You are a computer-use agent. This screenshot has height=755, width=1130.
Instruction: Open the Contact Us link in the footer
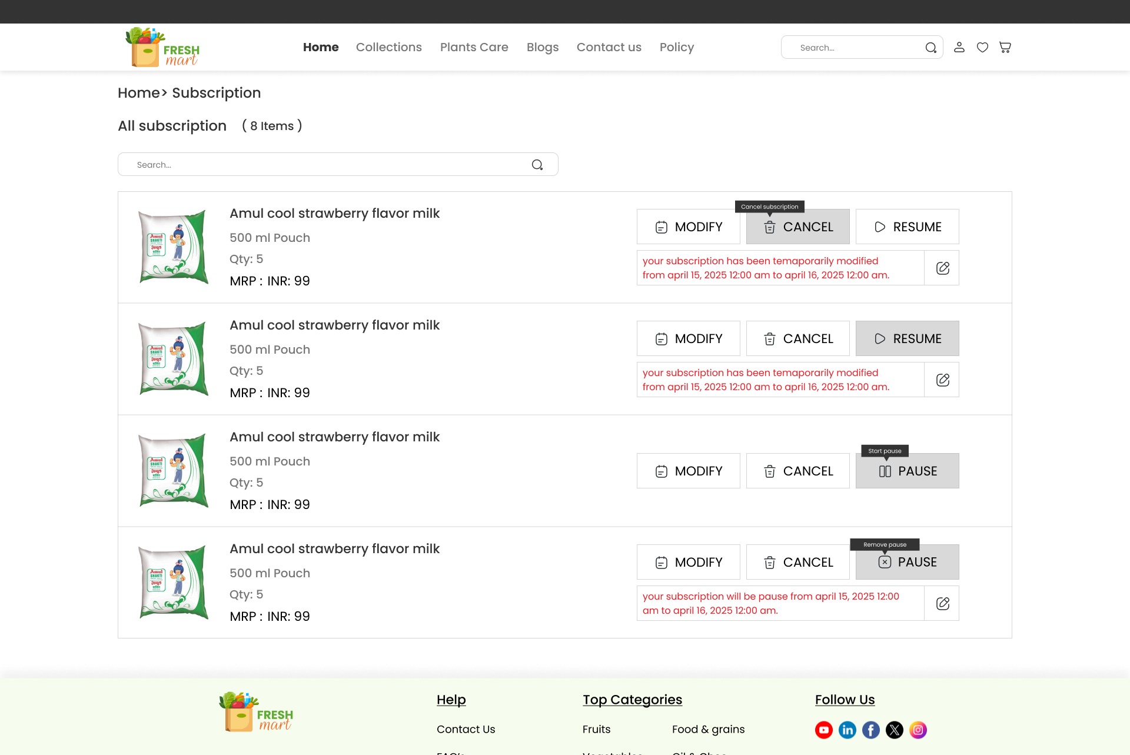click(x=466, y=729)
